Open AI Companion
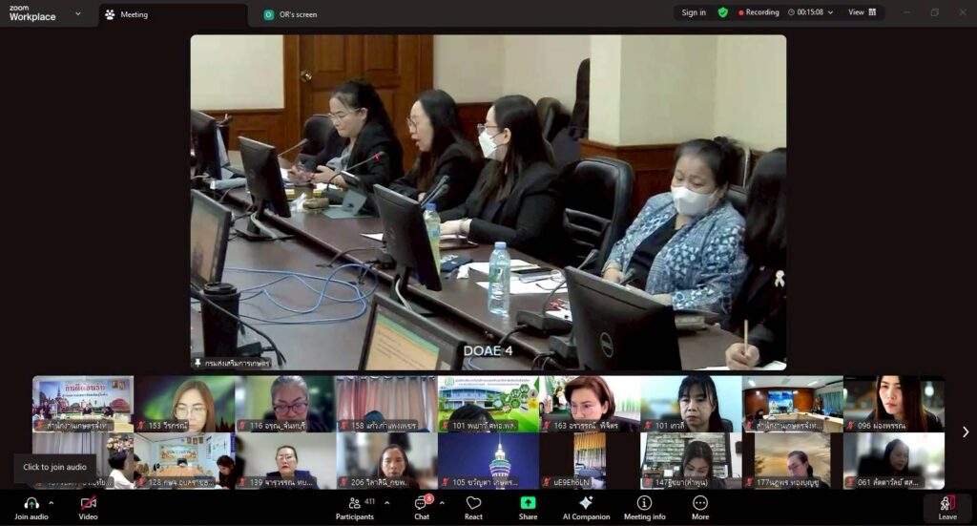The image size is (977, 526). click(x=586, y=503)
